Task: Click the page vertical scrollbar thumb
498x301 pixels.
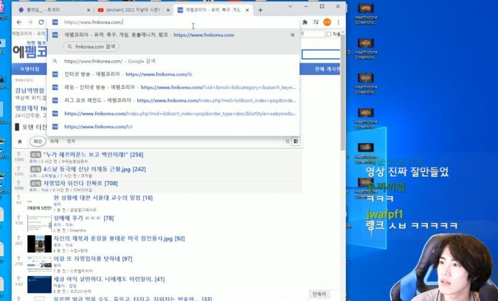Action: pyautogui.click(x=343, y=92)
